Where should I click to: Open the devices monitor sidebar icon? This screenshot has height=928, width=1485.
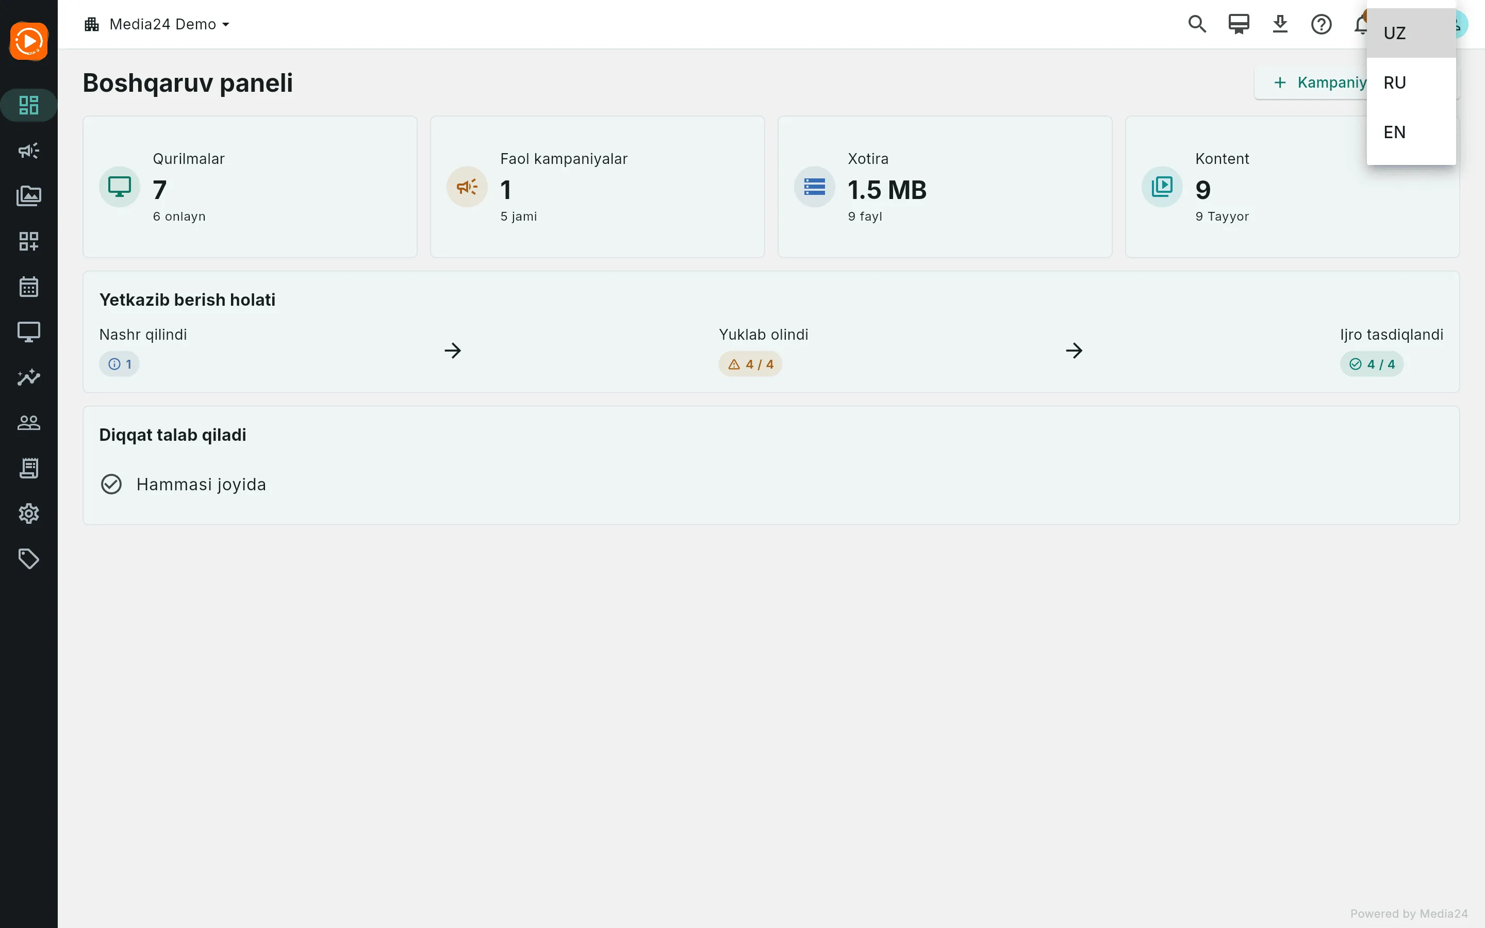click(x=29, y=332)
